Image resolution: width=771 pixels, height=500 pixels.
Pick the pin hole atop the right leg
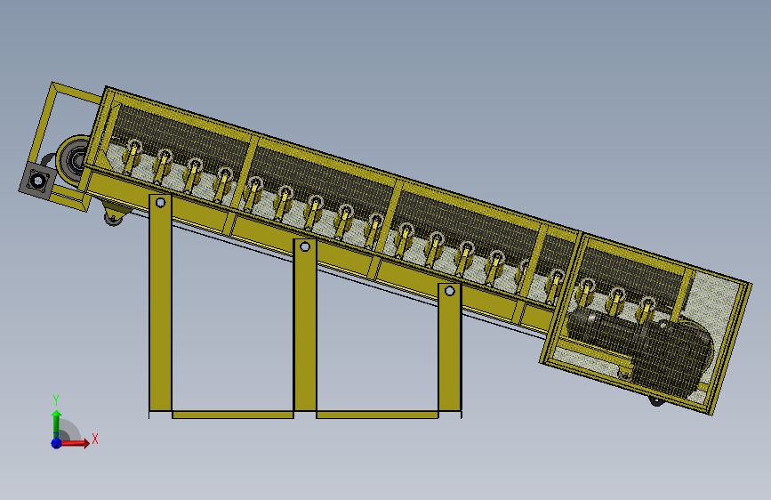449,291
